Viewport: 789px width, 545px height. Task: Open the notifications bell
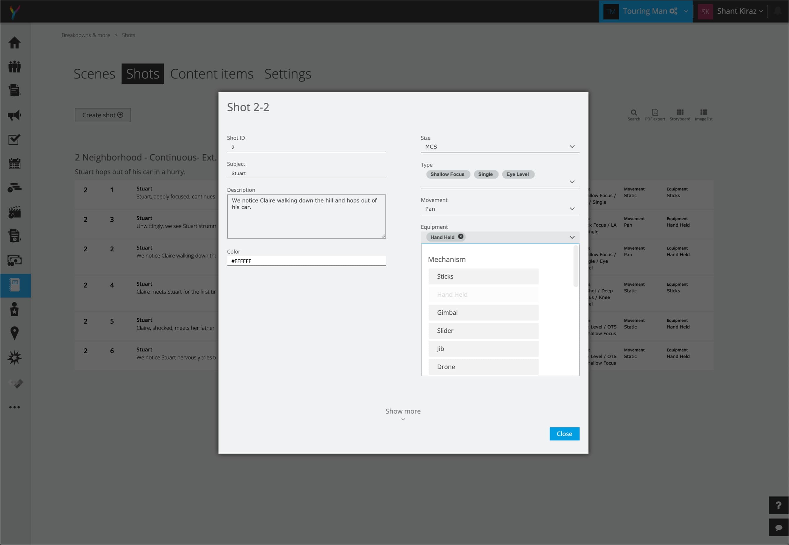pyautogui.click(x=778, y=11)
